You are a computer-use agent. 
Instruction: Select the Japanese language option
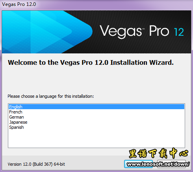(18, 122)
